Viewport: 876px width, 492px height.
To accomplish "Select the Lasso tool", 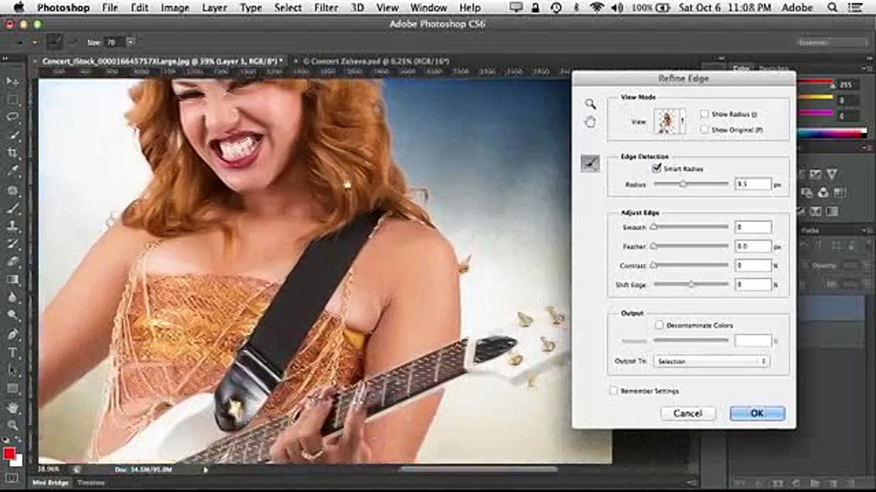I will coord(12,118).
